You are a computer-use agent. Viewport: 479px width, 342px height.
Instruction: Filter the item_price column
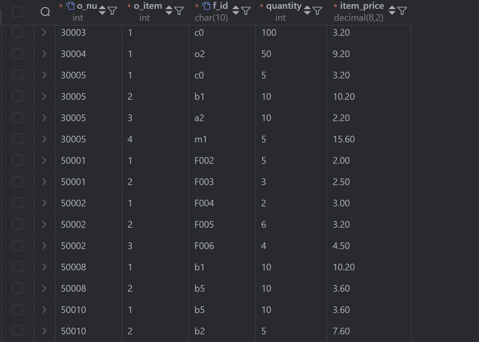point(402,11)
